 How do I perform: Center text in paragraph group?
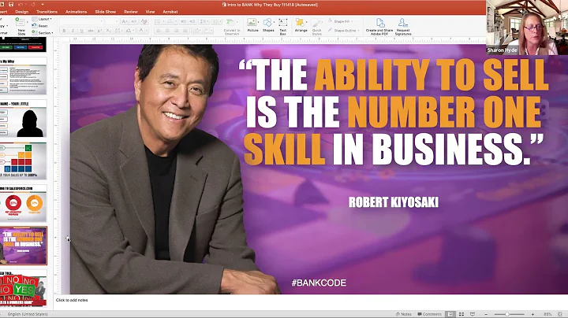point(167,31)
